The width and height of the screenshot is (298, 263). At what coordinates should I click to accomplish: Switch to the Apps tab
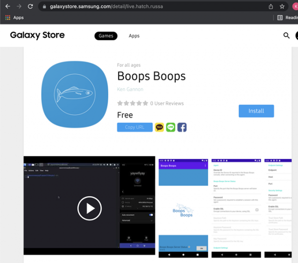coord(134,36)
